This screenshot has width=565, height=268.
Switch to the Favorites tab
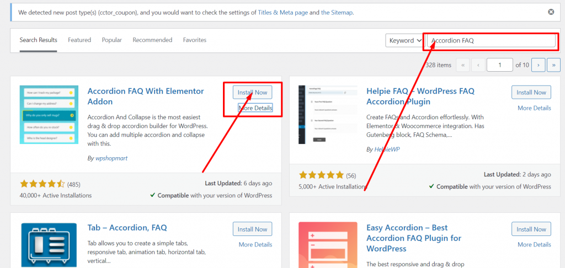tap(195, 40)
